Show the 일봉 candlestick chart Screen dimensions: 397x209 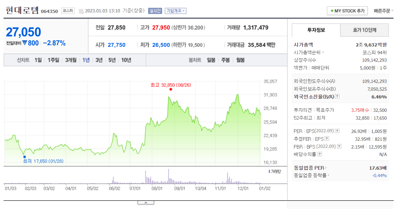[211, 60]
